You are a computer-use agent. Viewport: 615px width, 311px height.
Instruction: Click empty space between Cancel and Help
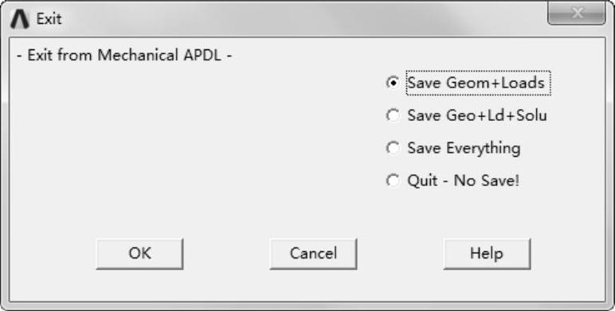(400, 254)
